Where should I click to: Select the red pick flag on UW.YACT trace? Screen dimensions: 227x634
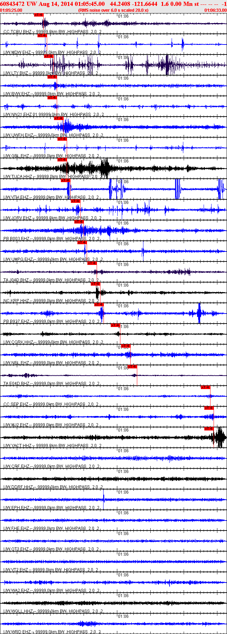click(209, 429)
